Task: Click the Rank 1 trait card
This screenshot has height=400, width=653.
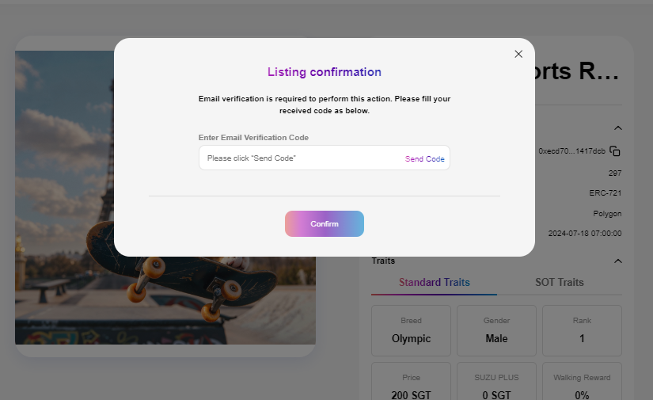Action: [x=582, y=331]
